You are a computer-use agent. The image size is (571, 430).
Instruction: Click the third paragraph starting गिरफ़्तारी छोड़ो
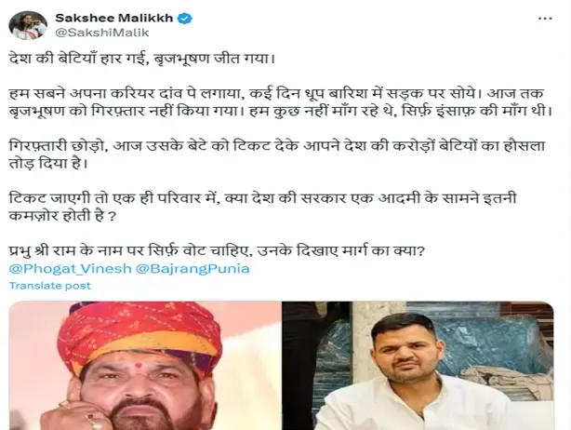click(277, 155)
